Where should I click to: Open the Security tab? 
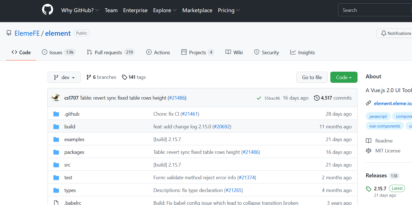click(266, 52)
